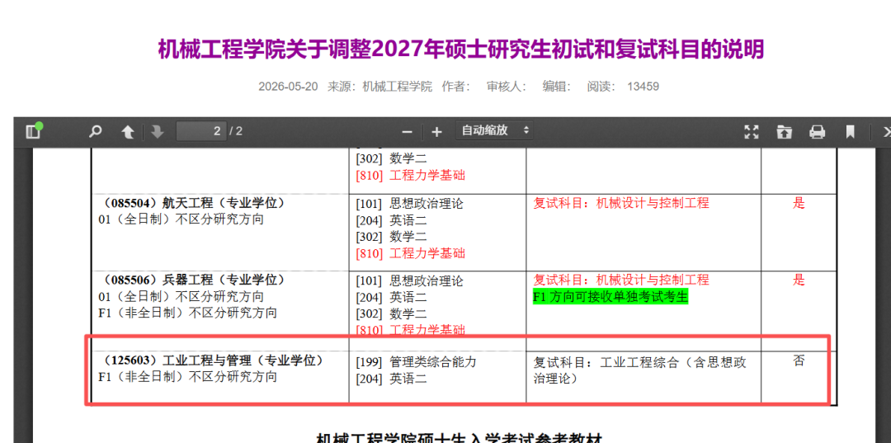Screen dimensions: 891x443
Task: Click 是 in the 航天工程 row
Action: coord(799,203)
